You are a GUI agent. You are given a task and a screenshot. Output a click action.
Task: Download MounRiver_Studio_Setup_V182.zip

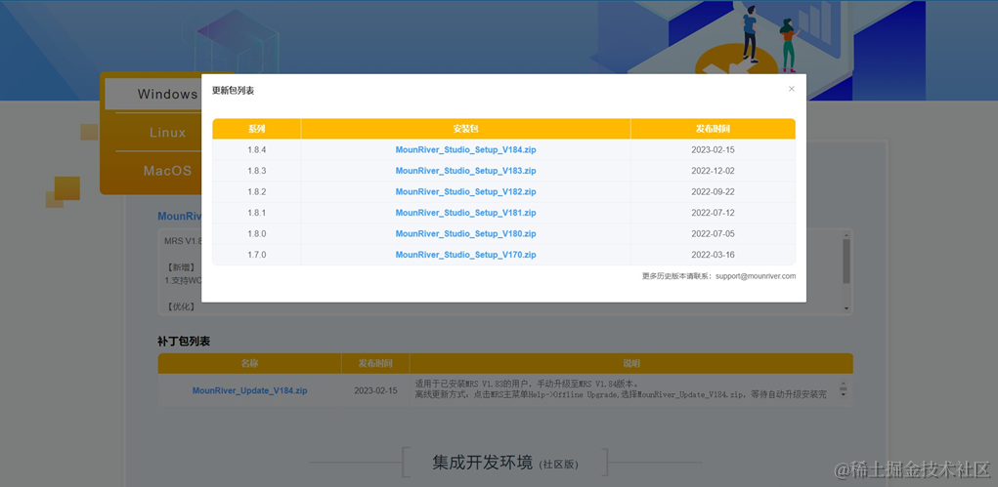tap(465, 192)
